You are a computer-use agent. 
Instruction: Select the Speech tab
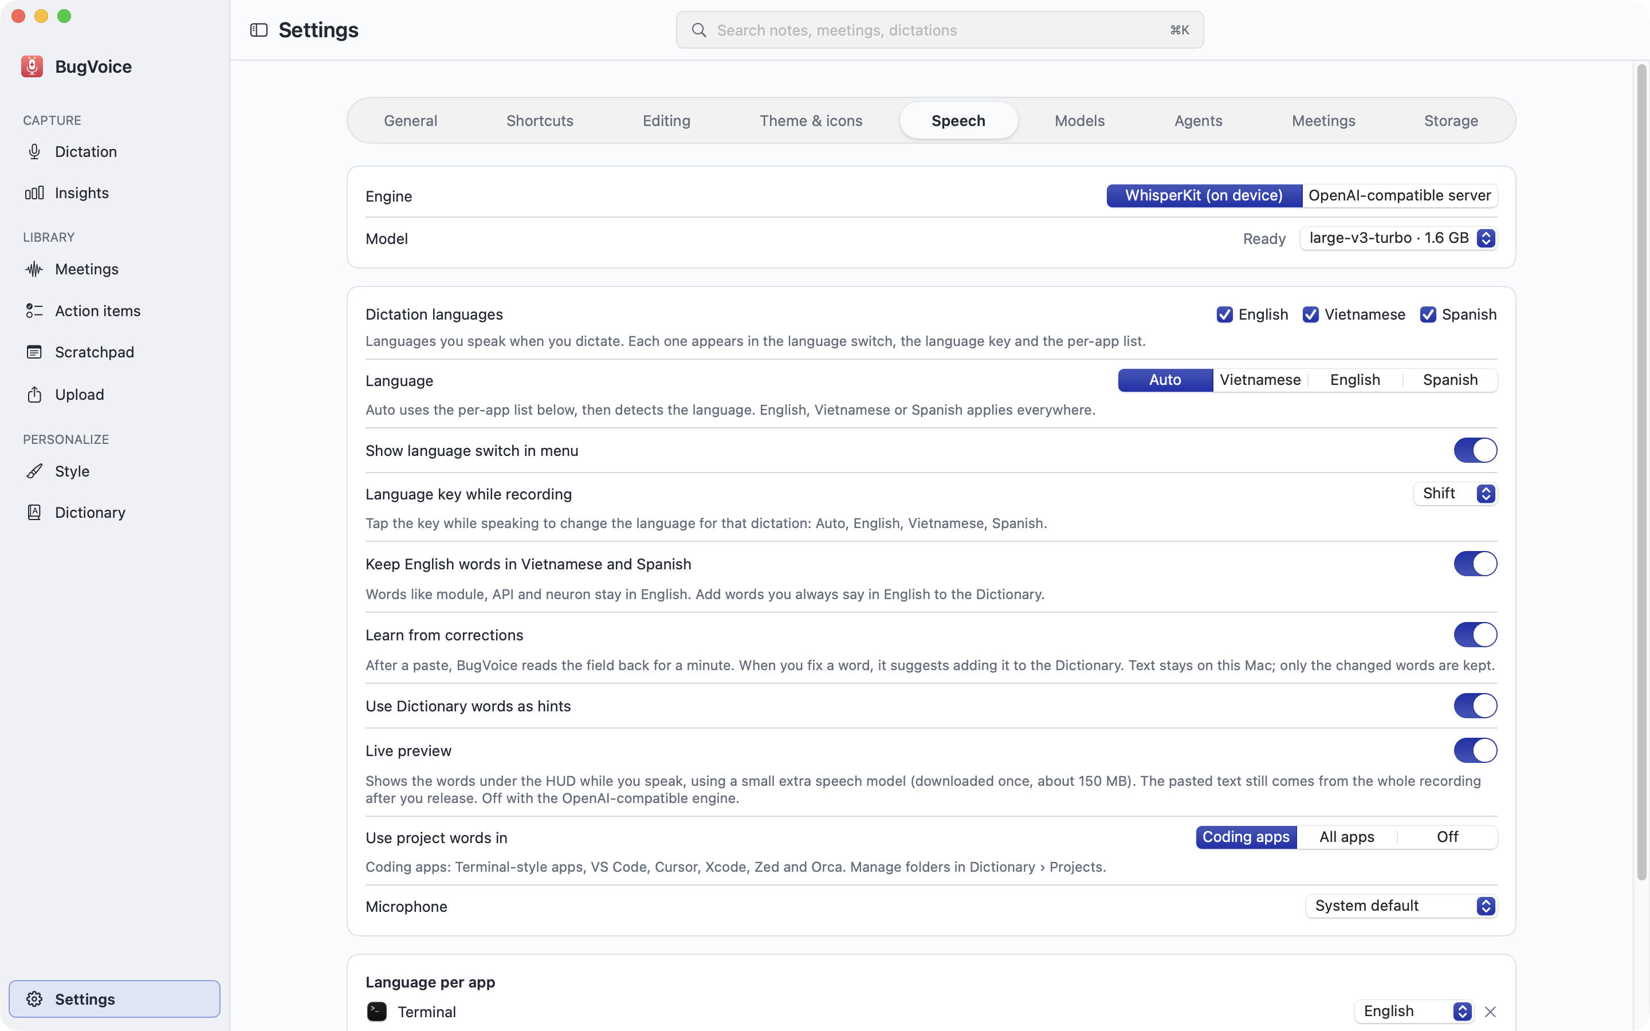pos(958,121)
